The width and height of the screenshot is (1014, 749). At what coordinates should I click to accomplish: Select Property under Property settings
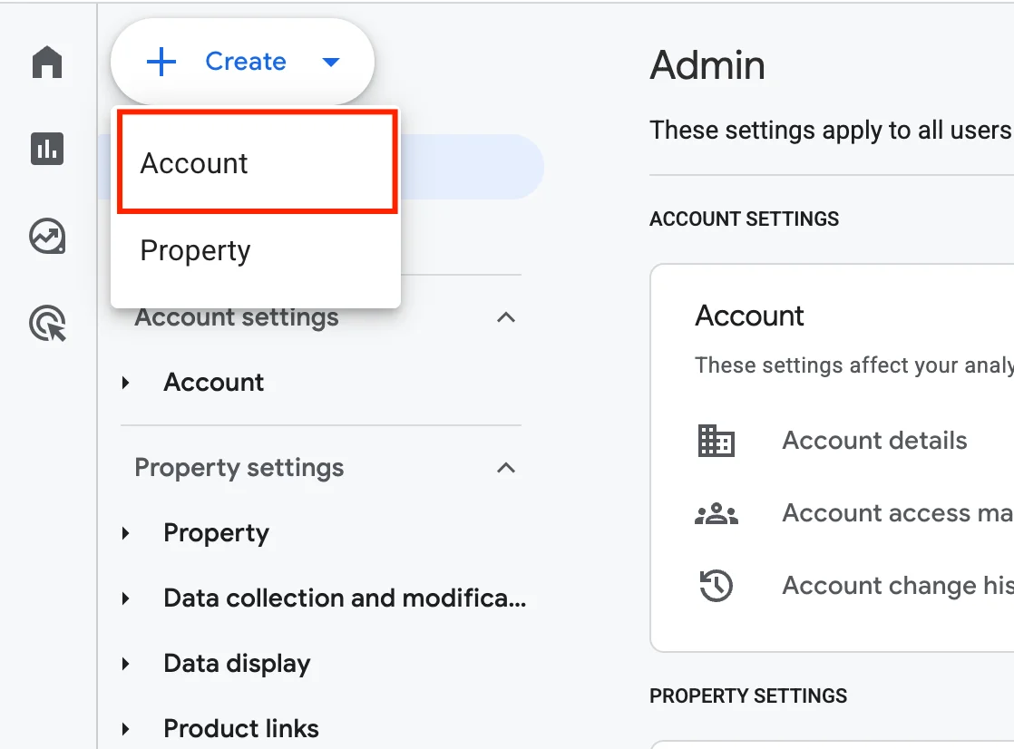tap(216, 533)
